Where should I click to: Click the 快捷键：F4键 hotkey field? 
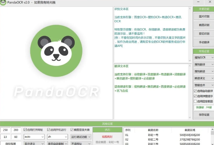(204, 107)
